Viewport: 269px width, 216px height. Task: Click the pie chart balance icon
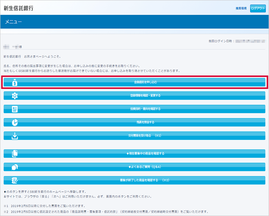point(15,122)
